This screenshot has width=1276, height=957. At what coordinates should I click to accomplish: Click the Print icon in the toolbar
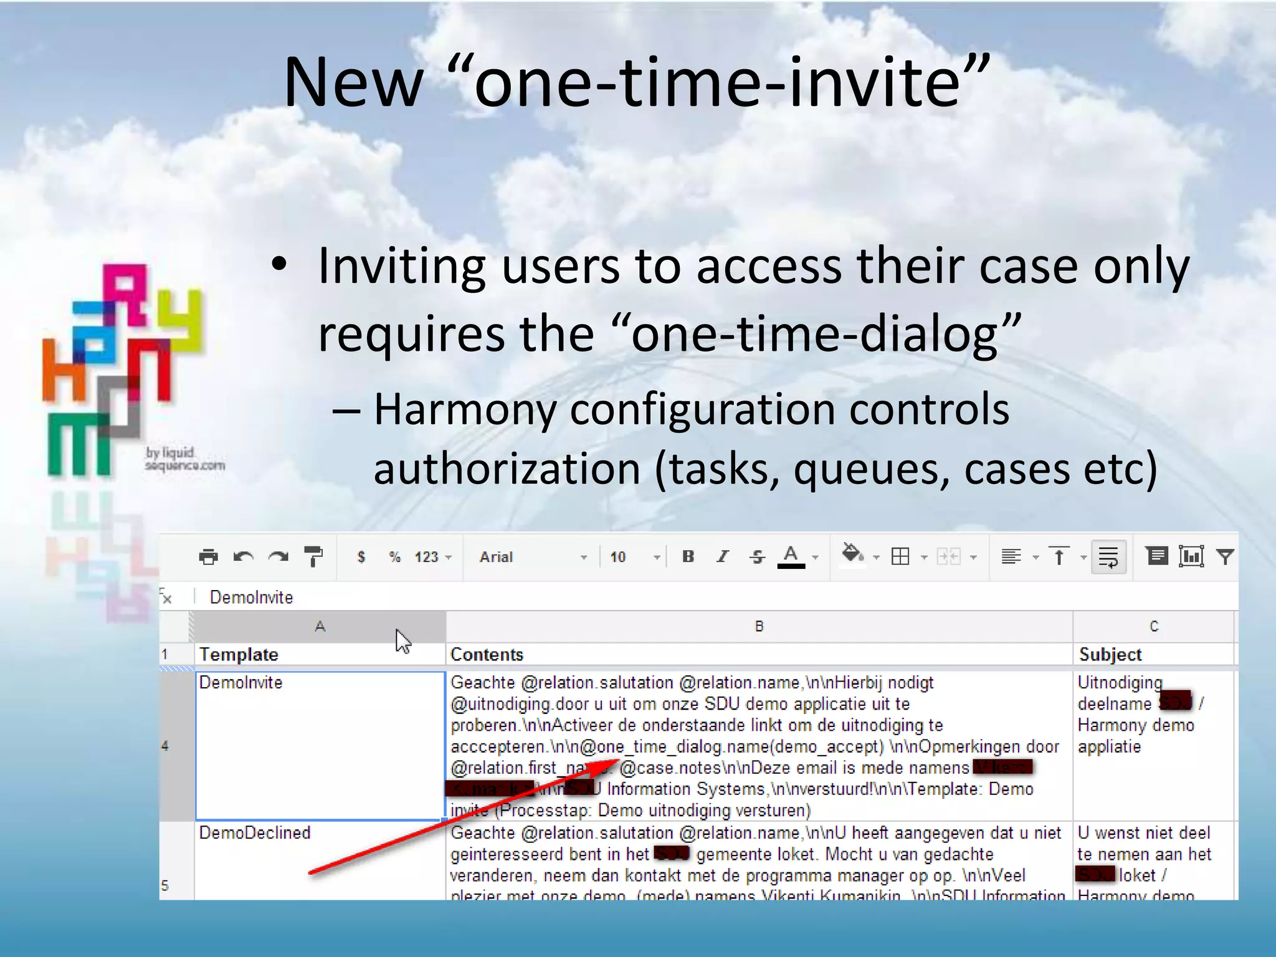click(208, 556)
